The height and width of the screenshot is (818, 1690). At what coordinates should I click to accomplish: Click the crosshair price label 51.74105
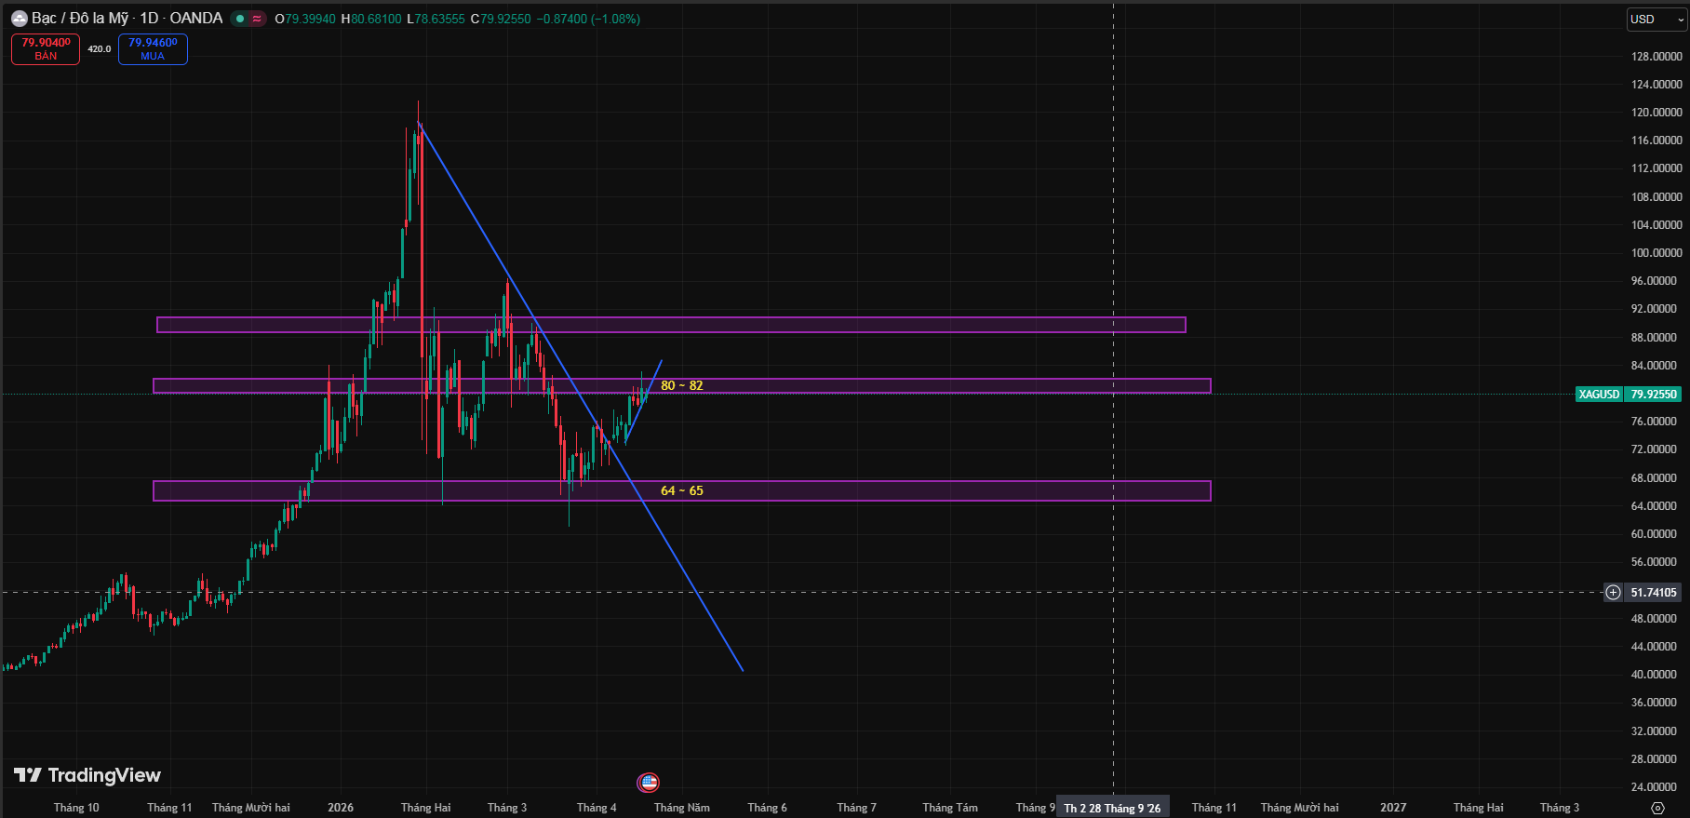click(1654, 592)
